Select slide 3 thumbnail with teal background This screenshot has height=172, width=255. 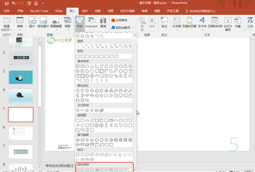21,77
